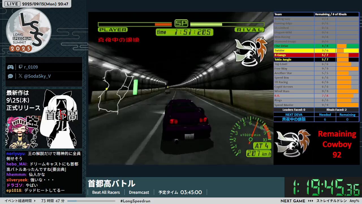Select the Fine Drive team row
Viewport: 362px width, 204px height.
316,46
